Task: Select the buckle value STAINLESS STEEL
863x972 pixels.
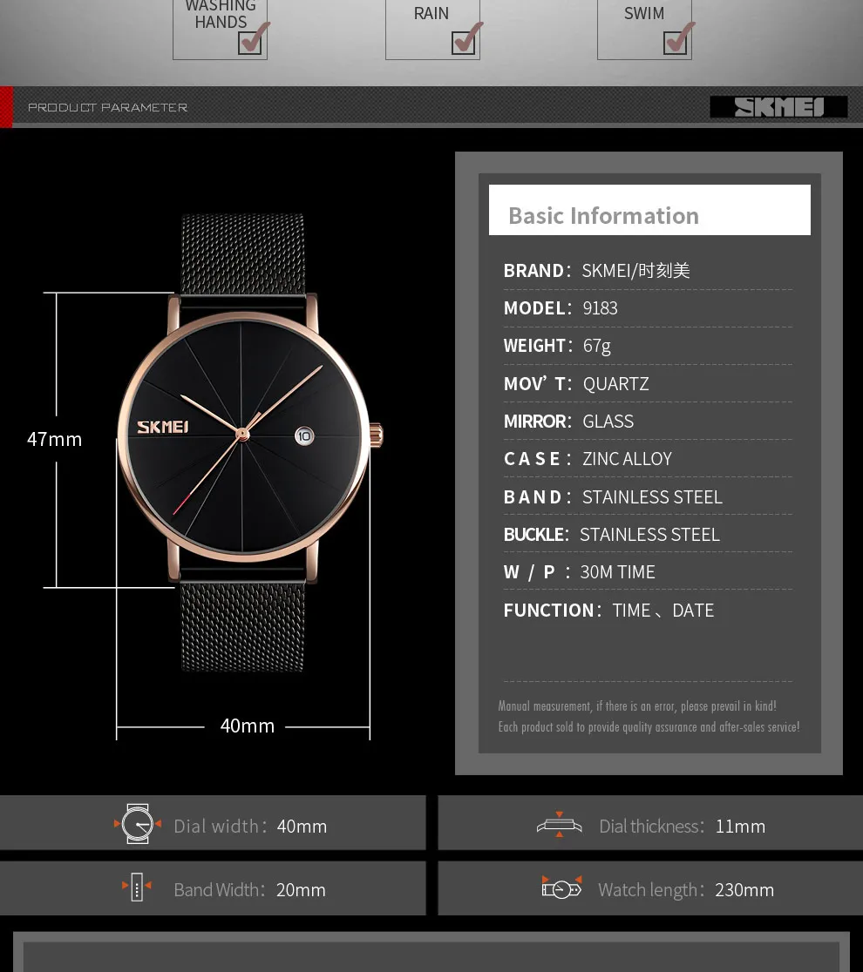Action: (649, 535)
